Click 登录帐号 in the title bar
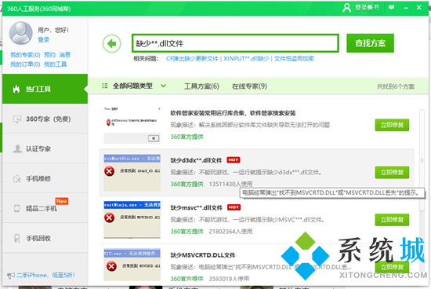The height and width of the screenshot is (289, 431). (367, 7)
